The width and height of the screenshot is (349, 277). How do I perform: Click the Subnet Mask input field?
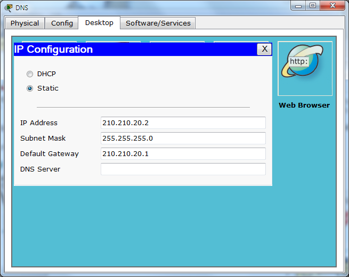183,138
